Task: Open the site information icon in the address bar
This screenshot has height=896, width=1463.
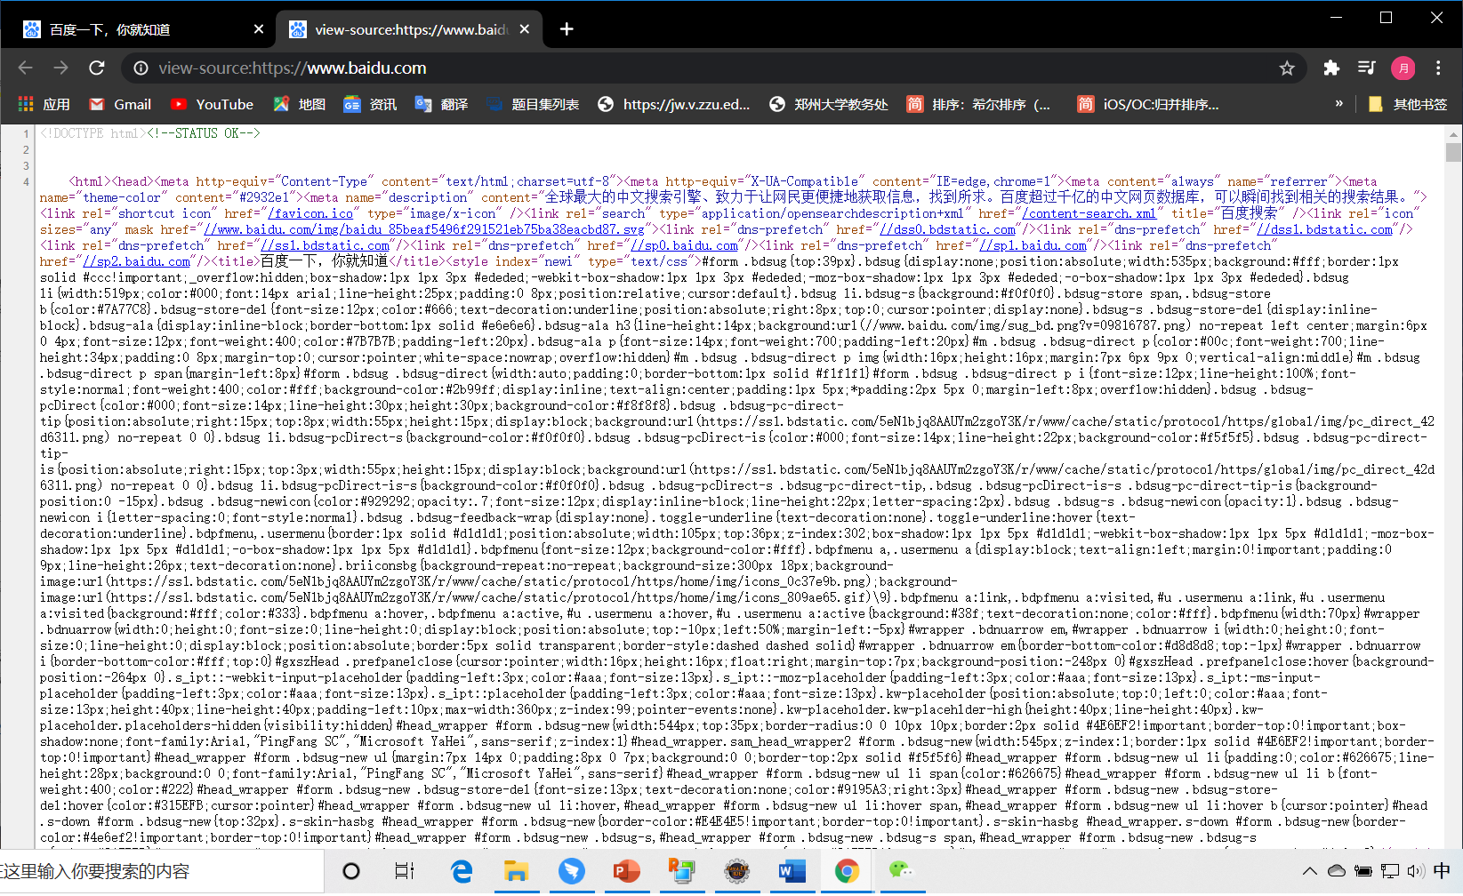Action: 141,68
